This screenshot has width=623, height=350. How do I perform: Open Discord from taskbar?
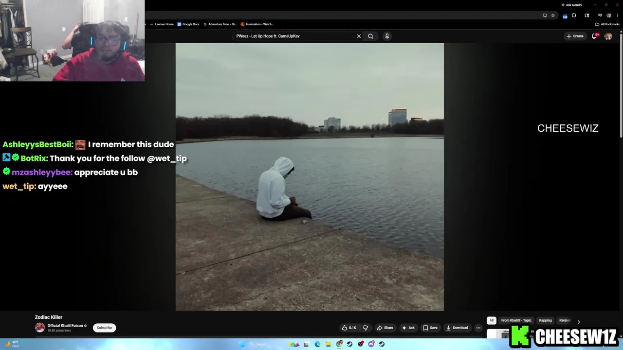tap(371, 344)
